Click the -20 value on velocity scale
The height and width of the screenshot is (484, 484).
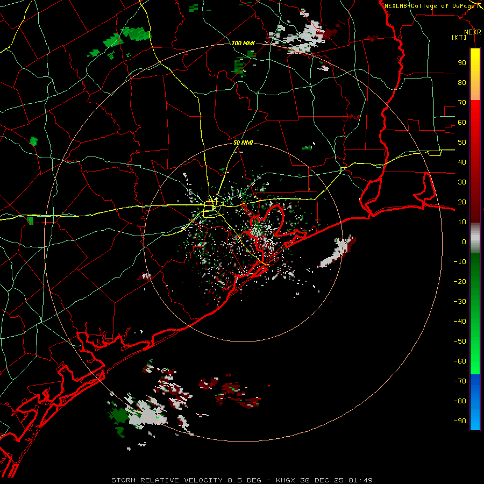(460, 281)
